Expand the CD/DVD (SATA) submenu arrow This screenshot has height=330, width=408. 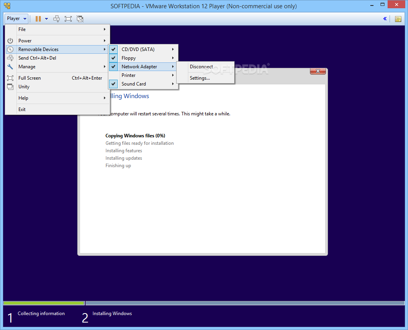173,49
